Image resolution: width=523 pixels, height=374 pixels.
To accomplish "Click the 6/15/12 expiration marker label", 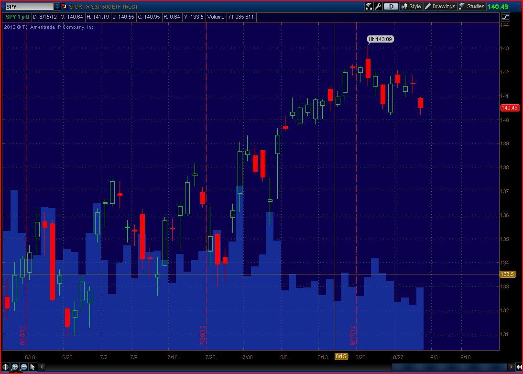I will [x=22, y=335].
